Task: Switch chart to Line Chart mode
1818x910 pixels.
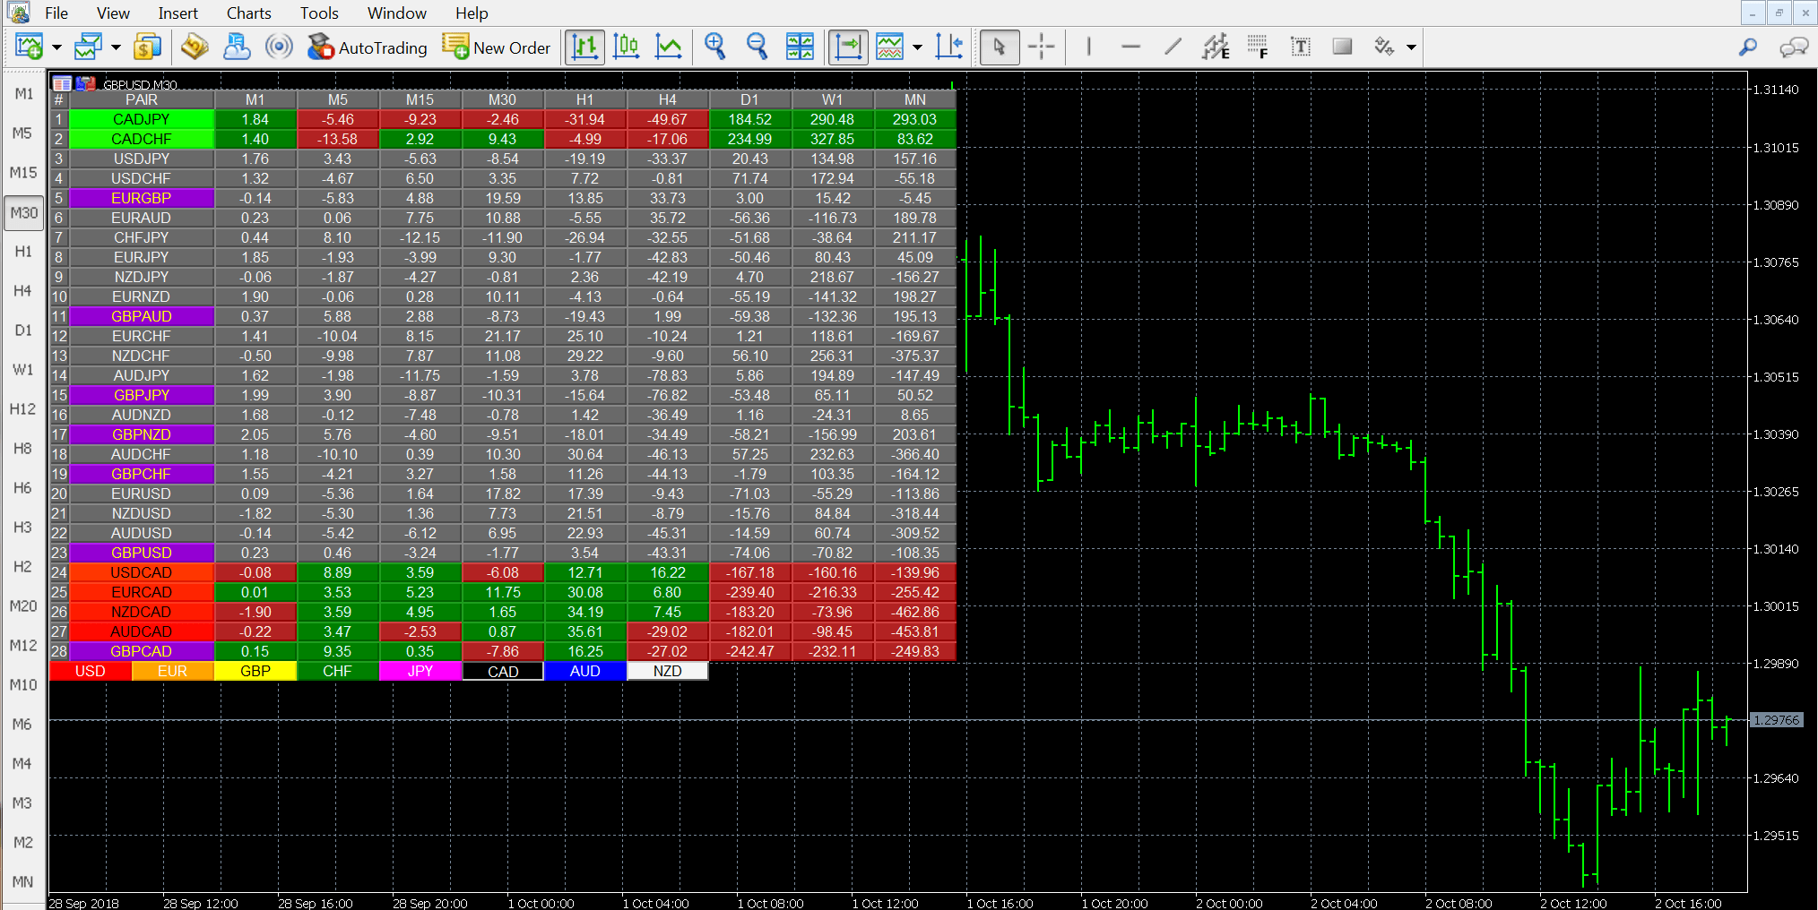Action: tap(668, 47)
